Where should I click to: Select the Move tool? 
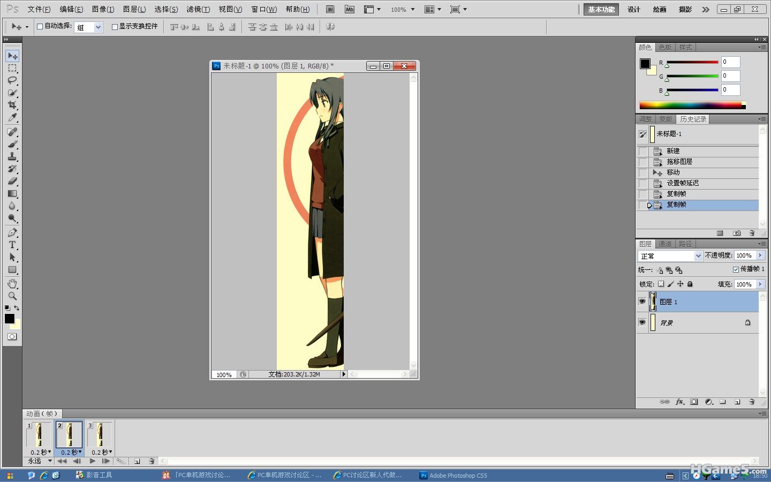click(x=12, y=56)
